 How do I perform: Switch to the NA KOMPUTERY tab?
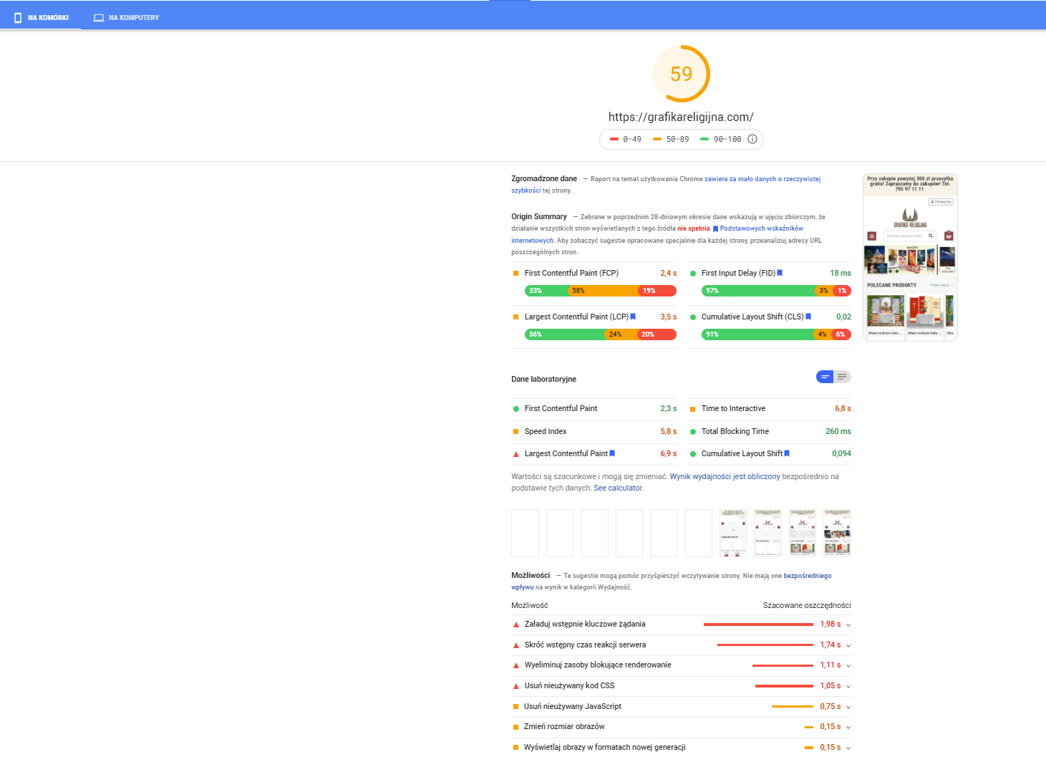tap(126, 18)
